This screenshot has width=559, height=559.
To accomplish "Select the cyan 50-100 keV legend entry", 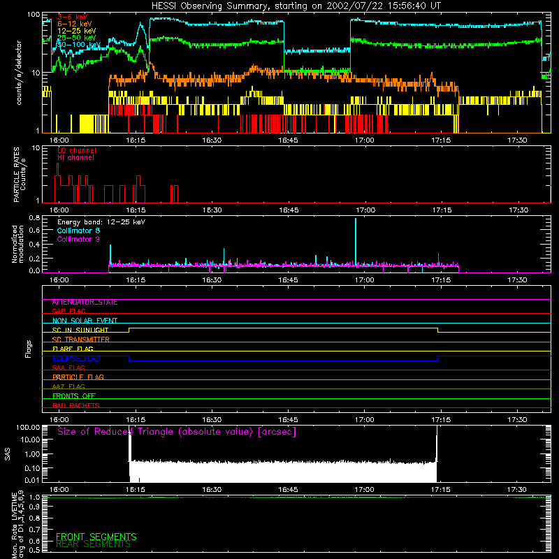I will tap(78, 45).
